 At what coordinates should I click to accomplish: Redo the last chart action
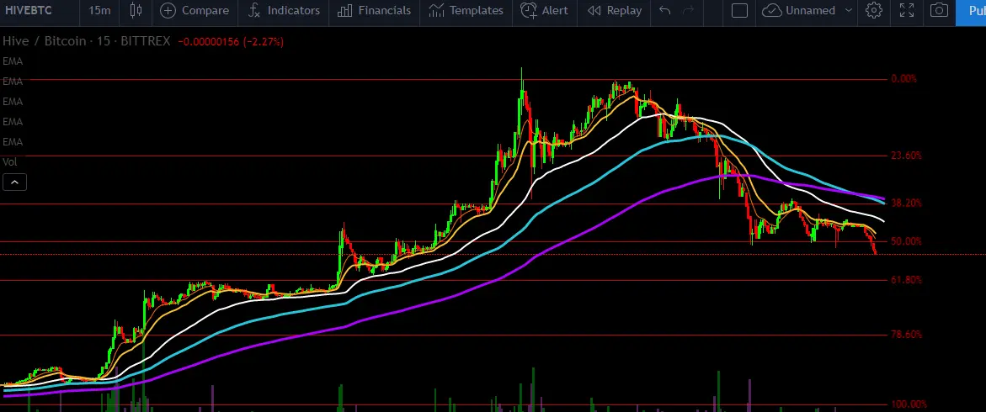pos(689,10)
